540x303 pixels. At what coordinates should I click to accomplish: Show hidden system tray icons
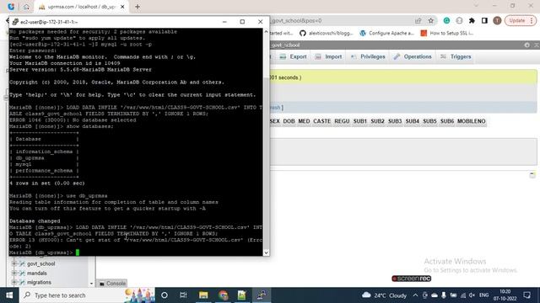[415, 295]
